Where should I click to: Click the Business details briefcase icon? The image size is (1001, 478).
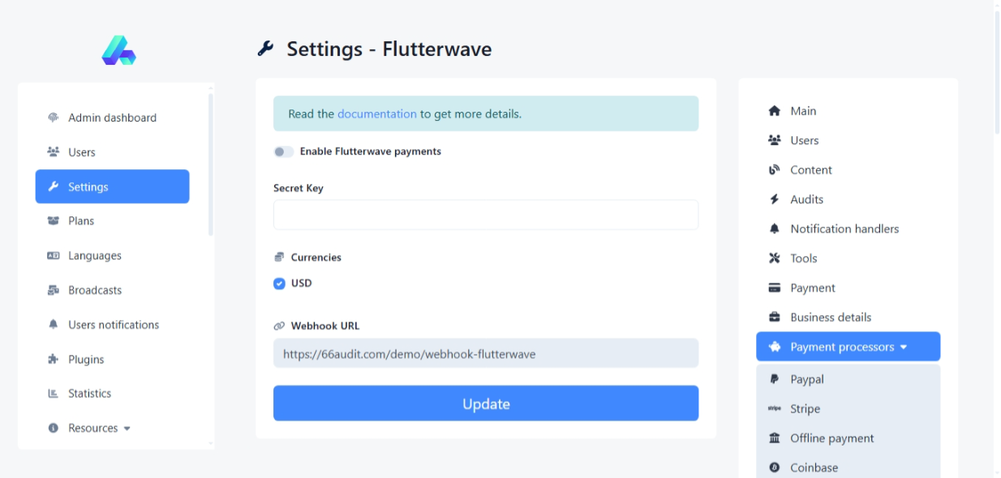774,318
